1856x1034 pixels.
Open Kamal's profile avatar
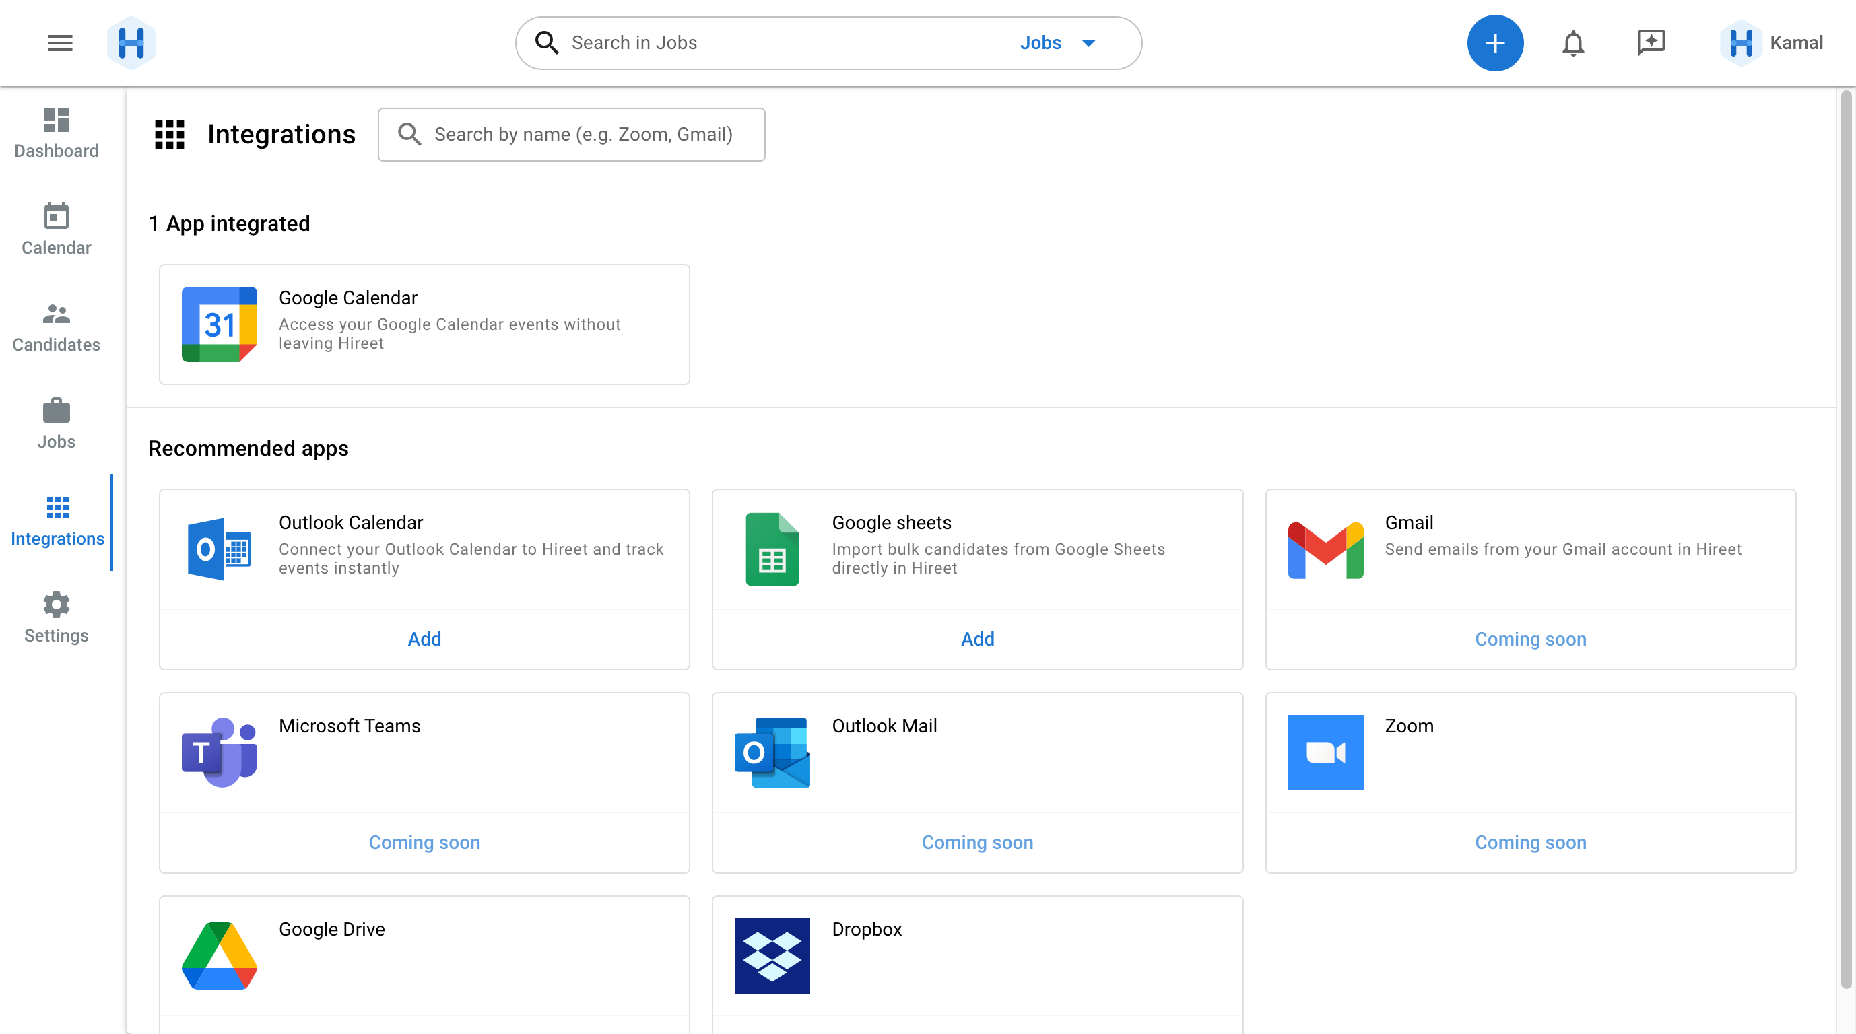[x=1741, y=43]
